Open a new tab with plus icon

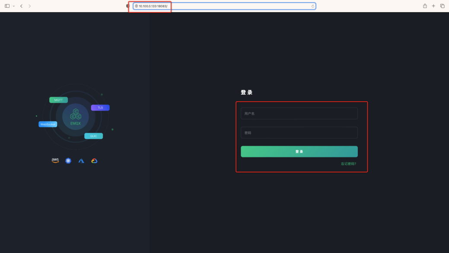(x=433, y=6)
